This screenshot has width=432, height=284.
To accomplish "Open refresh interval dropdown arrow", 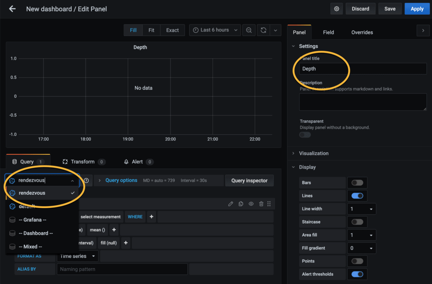I will point(275,30).
